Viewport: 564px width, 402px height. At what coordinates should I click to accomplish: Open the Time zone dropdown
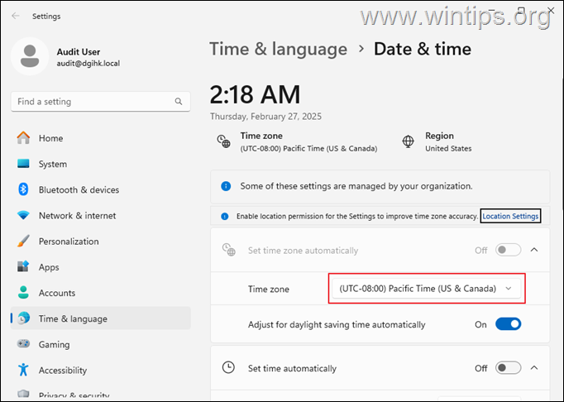pyautogui.click(x=426, y=289)
